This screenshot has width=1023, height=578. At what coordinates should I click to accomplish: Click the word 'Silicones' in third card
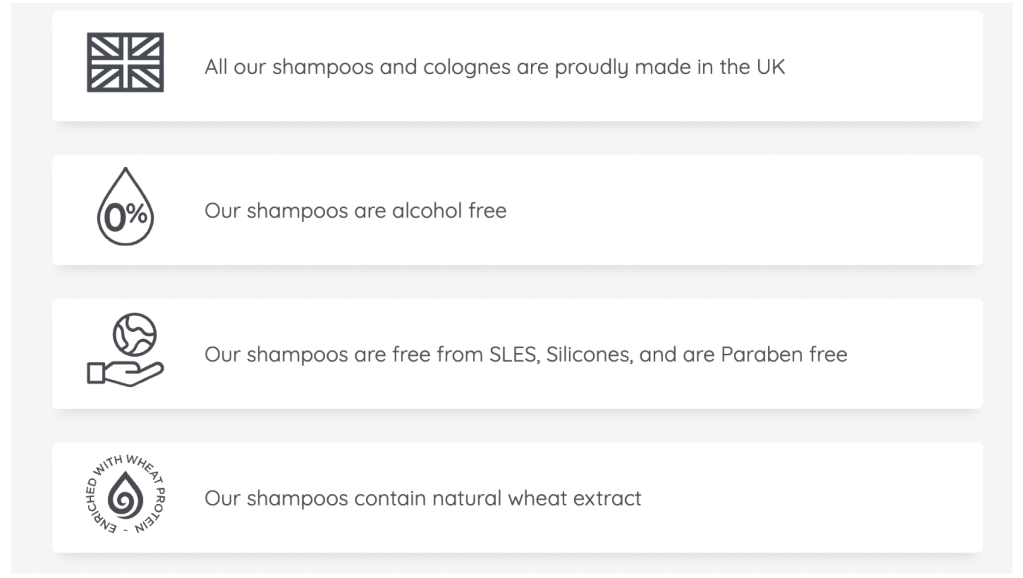589,354
